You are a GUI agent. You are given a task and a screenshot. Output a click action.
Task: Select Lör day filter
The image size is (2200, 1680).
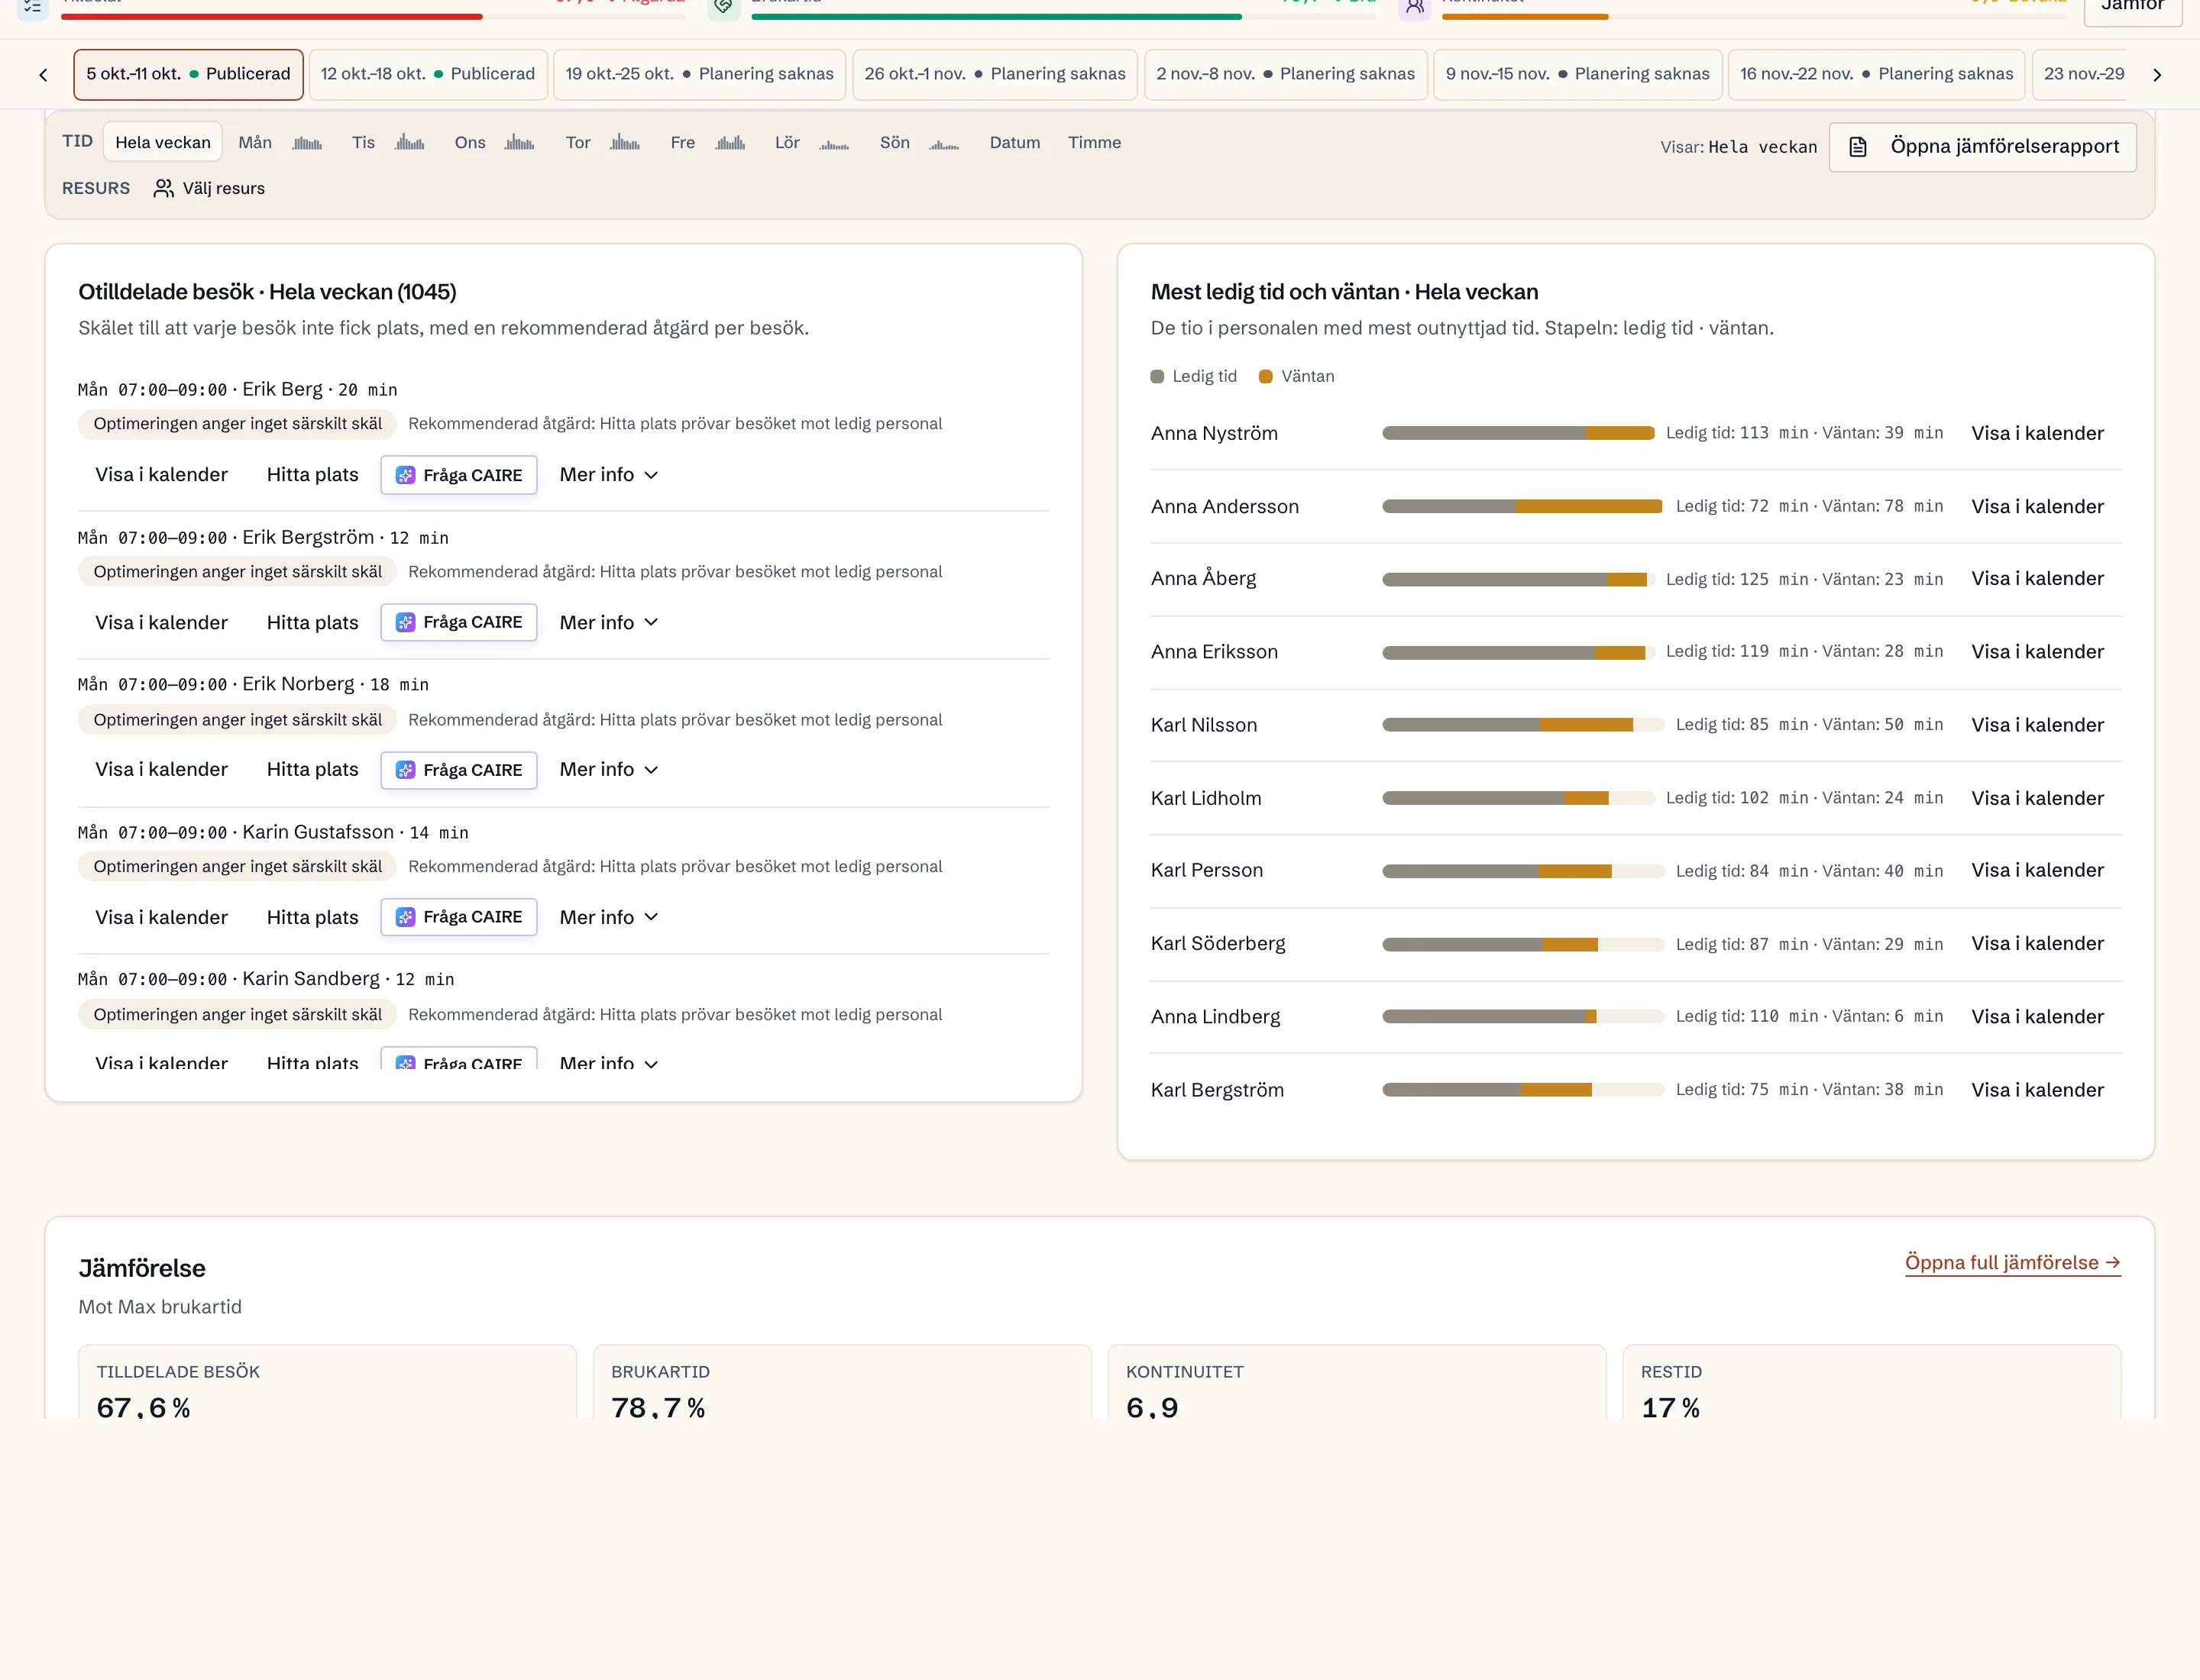click(x=811, y=142)
